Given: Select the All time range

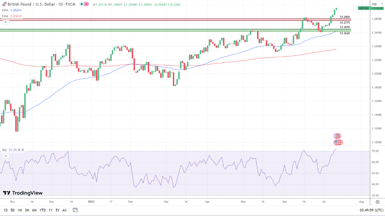Looking at the screenshot, I should point(65,210).
